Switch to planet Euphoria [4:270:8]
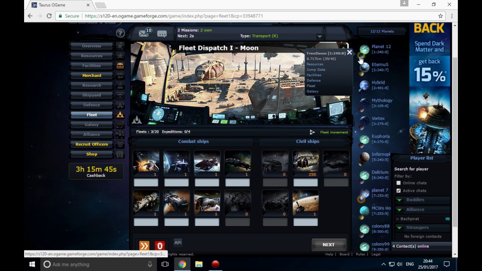 click(x=380, y=139)
